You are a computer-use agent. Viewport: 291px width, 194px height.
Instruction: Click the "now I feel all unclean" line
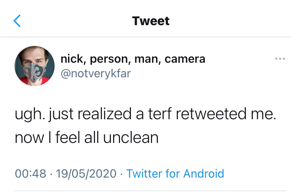click(x=87, y=137)
